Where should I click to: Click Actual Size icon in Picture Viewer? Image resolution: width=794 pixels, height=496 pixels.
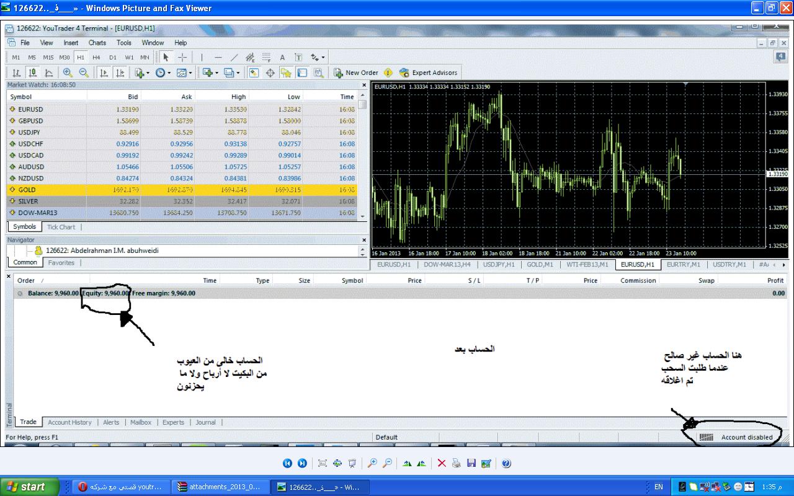(x=337, y=463)
